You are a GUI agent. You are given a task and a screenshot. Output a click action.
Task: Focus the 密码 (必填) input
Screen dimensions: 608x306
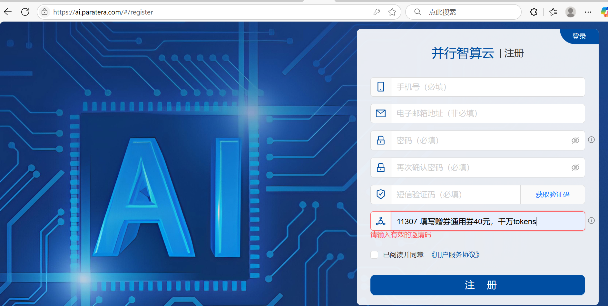point(480,140)
